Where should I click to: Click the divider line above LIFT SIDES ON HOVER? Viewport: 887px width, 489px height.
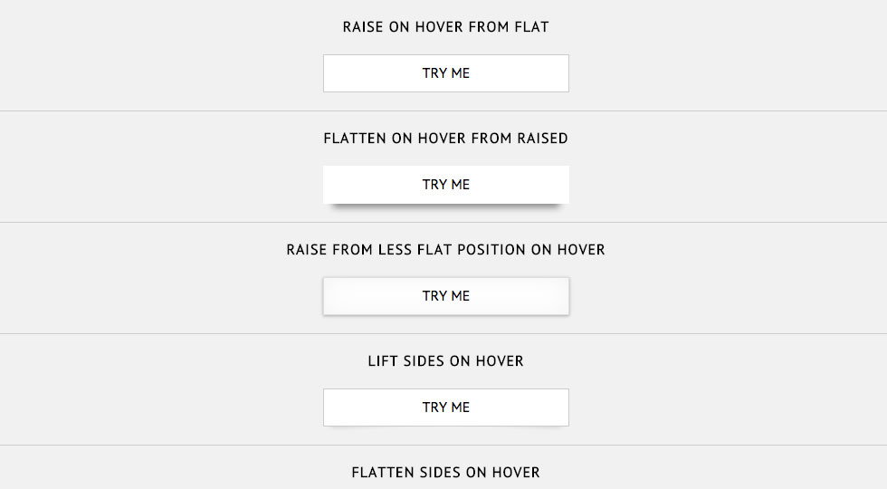pos(443,334)
